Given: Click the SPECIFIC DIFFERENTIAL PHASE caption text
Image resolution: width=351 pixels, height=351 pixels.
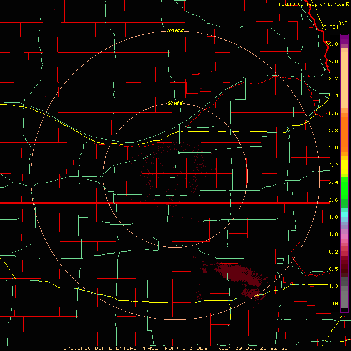Looking at the screenshot, I should pos(110,348).
